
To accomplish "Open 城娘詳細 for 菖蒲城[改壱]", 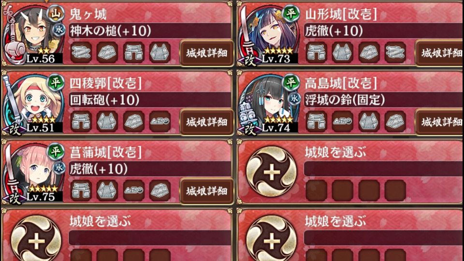I will coord(206,191).
